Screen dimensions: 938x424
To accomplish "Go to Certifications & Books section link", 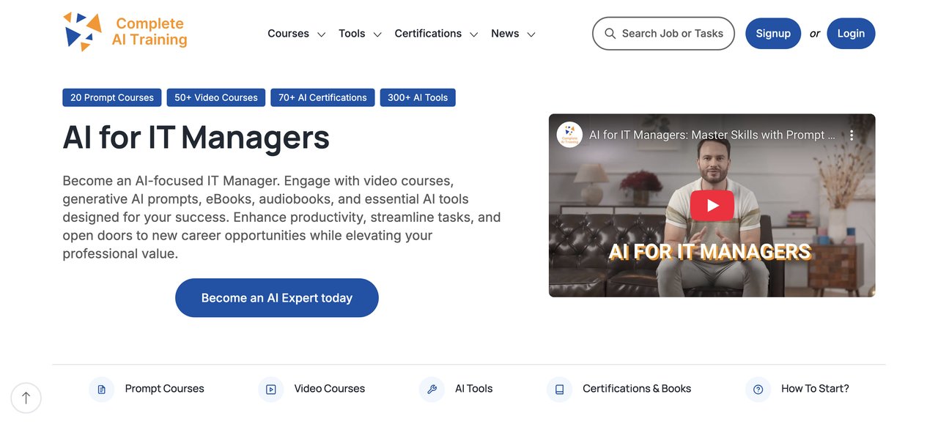I will (637, 389).
